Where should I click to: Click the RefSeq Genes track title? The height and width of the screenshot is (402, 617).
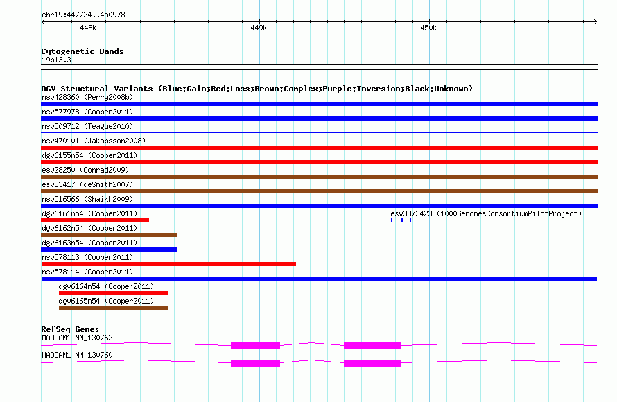(x=70, y=329)
